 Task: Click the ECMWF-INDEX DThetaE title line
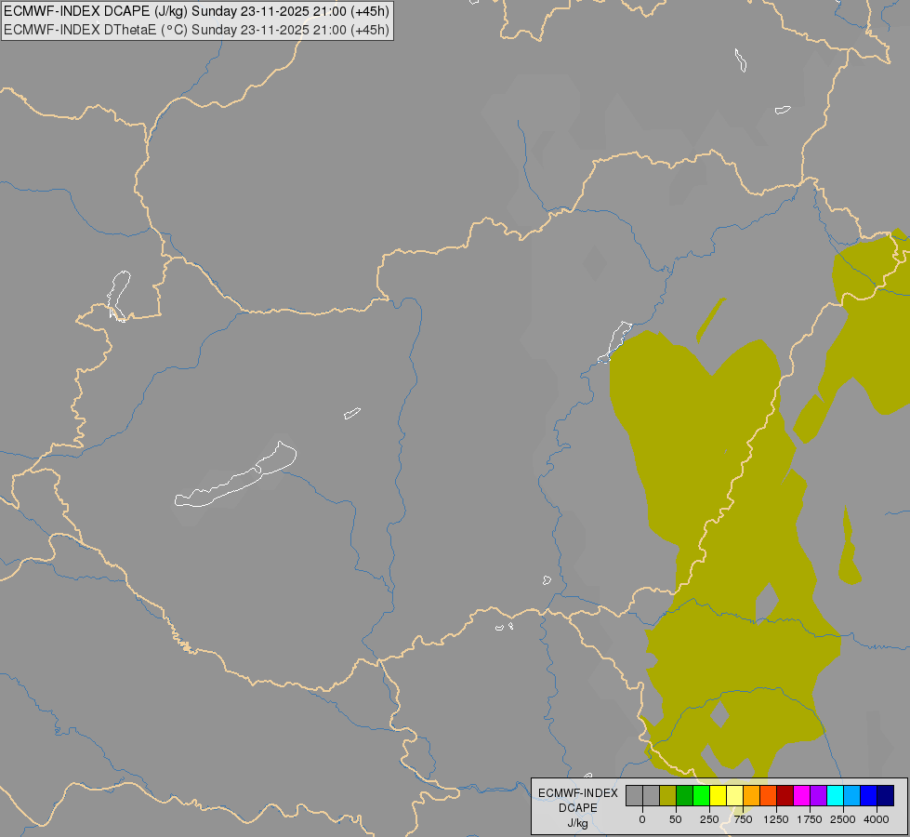196,30
